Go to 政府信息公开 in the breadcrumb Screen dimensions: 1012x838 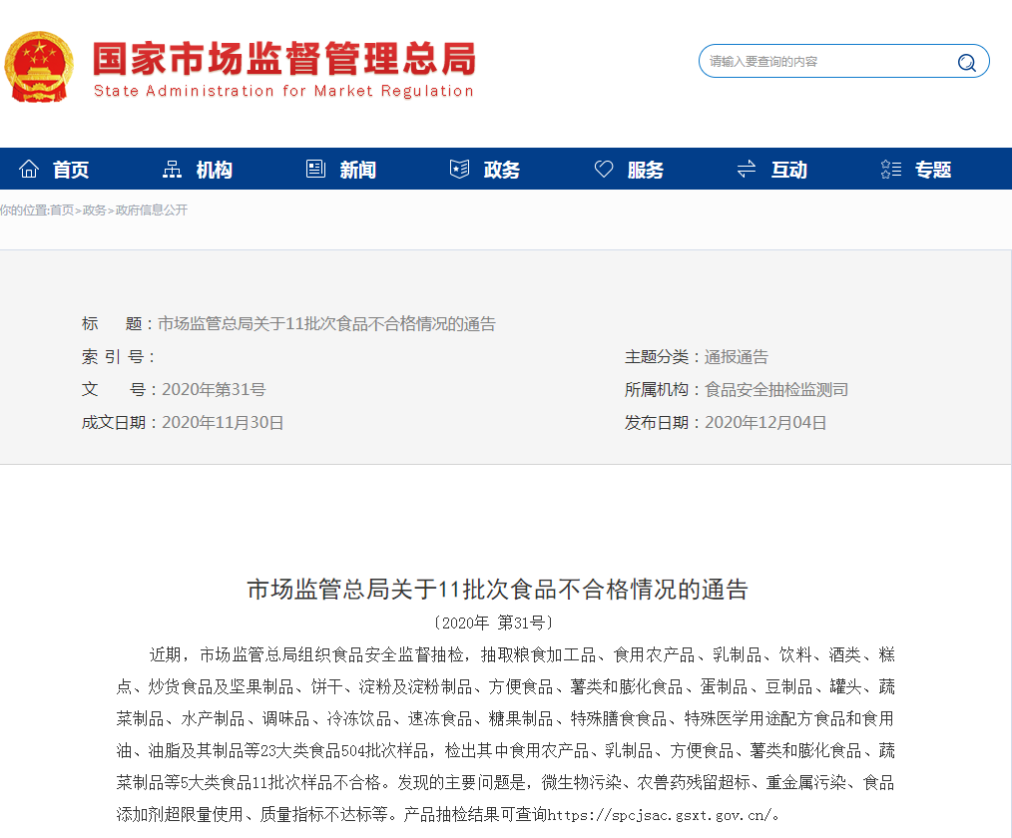pos(152,210)
